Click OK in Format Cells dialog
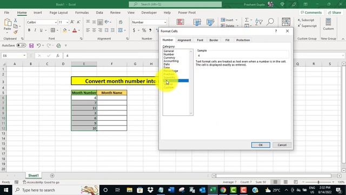This screenshot has height=195, width=346. (261, 145)
